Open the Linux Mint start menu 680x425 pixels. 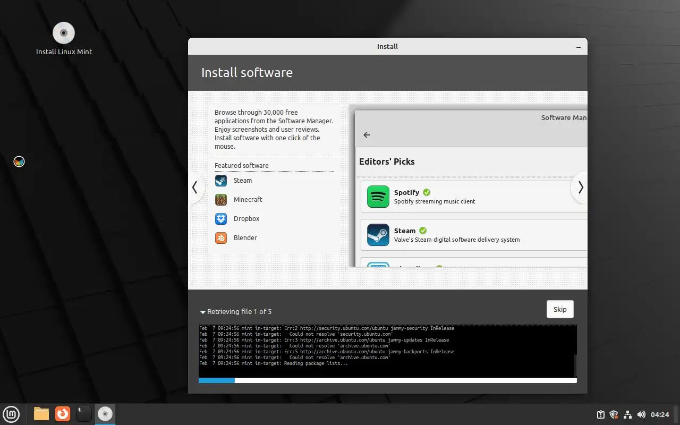pos(12,413)
